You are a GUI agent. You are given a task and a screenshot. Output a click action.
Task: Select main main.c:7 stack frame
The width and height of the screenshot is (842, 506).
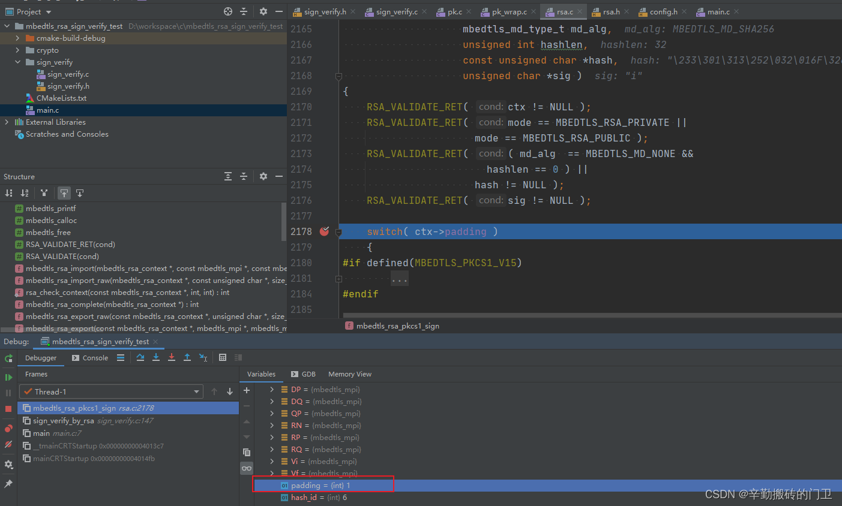coord(128,433)
